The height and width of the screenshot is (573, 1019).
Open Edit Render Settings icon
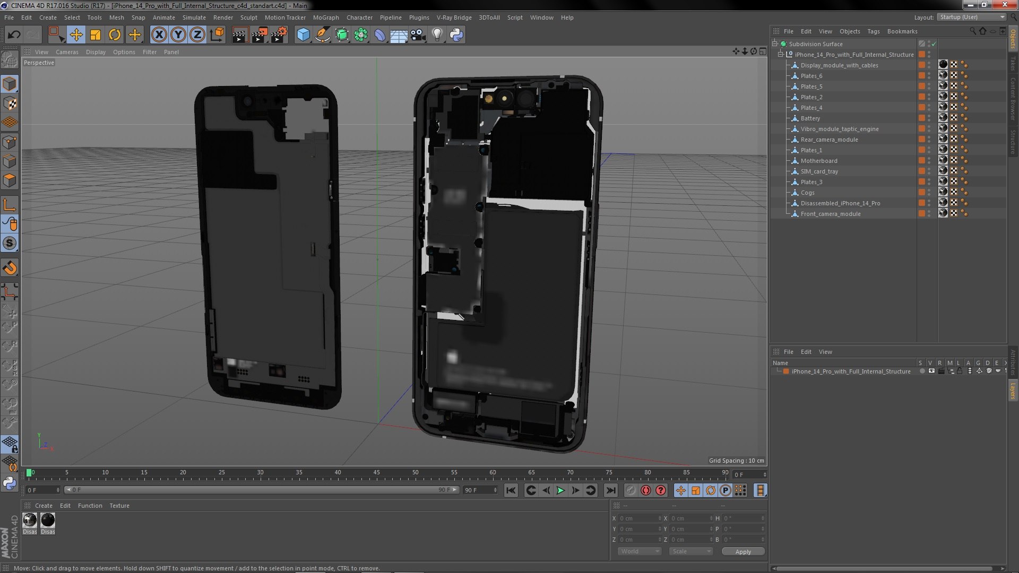pos(279,35)
